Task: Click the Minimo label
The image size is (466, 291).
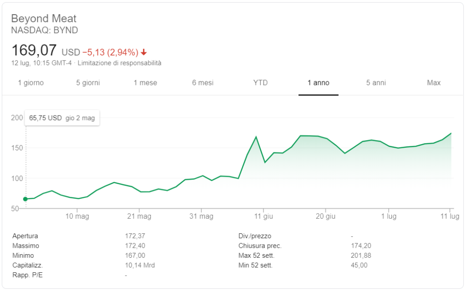Action: point(23,256)
